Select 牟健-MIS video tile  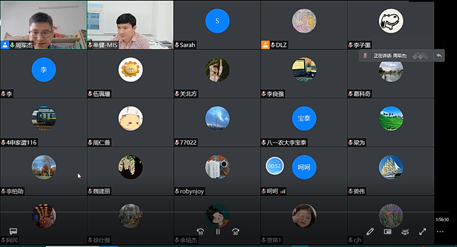click(130, 23)
